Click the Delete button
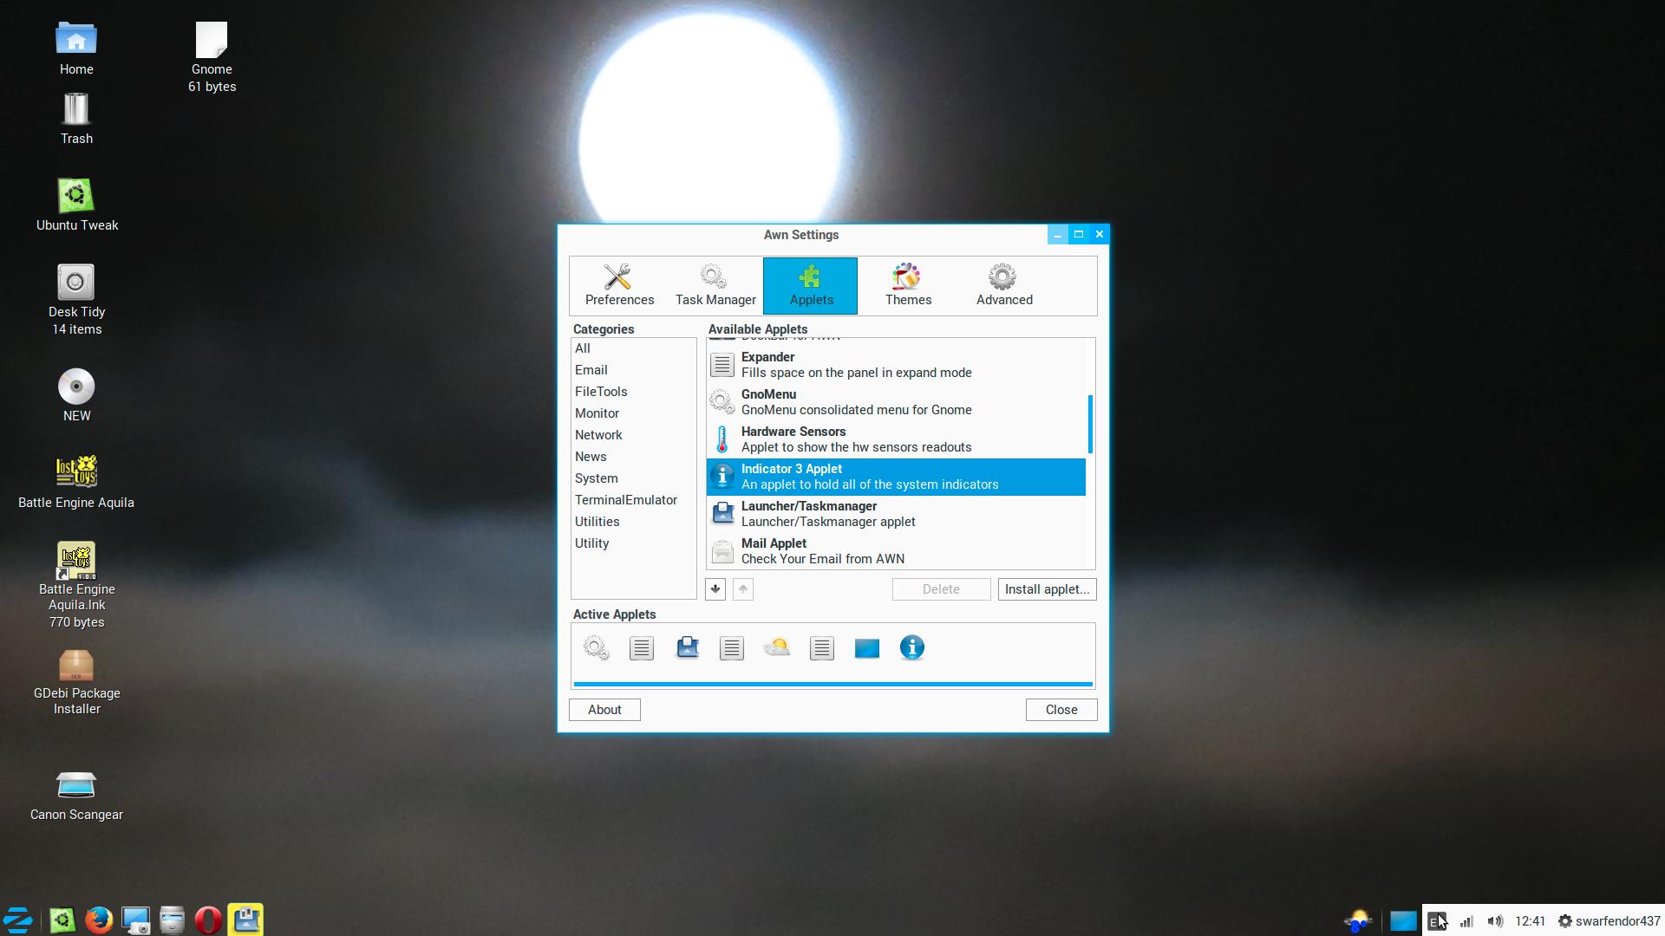 pos(941,589)
